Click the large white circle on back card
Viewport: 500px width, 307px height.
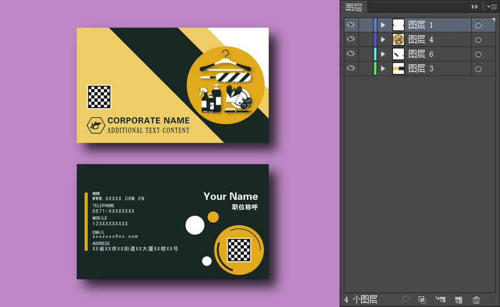(195, 225)
